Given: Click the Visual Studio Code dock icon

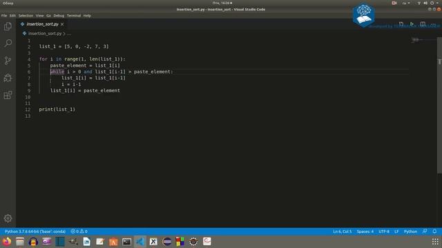Looking at the screenshot, I should click(x=140, y=241).
